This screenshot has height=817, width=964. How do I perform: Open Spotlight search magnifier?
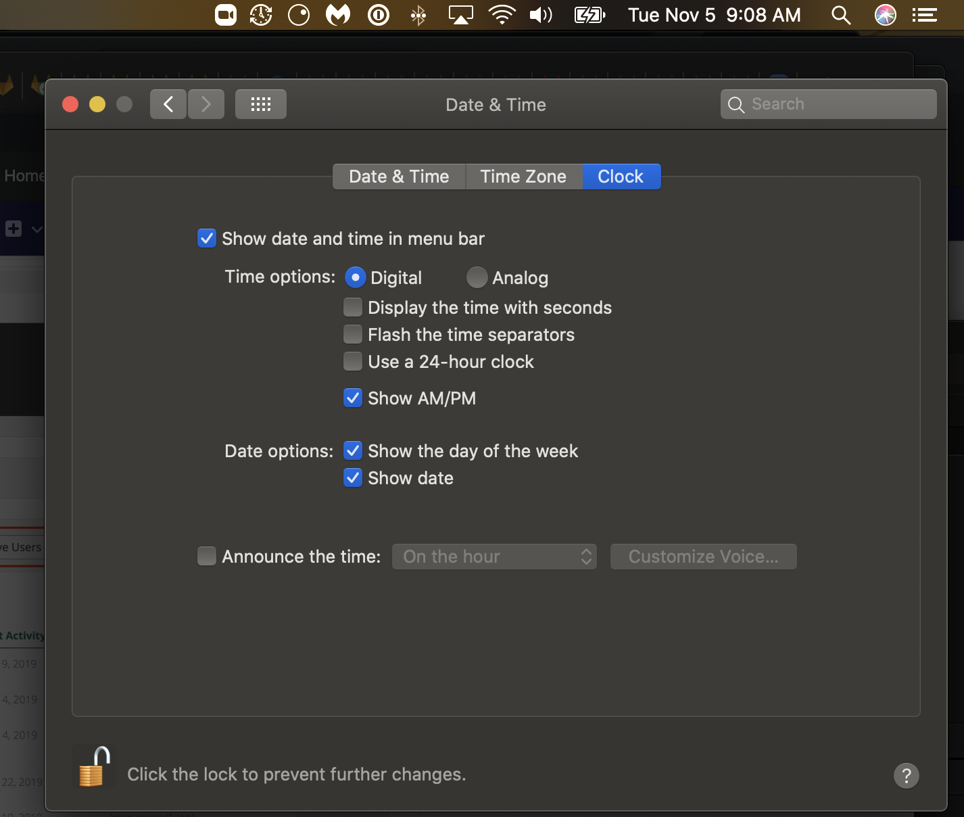click(x=841, y=15)
